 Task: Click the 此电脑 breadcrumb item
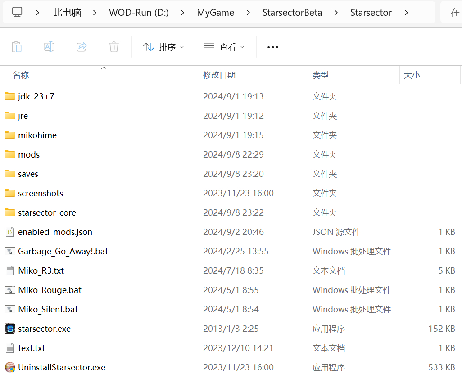pyautogui.click(x=67, y=12)
